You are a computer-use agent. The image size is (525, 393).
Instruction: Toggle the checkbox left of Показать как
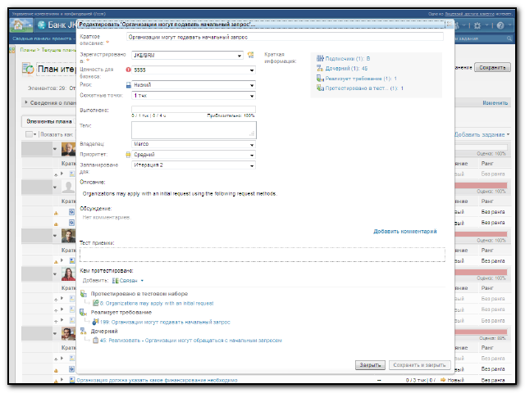[x=30, y=134]
